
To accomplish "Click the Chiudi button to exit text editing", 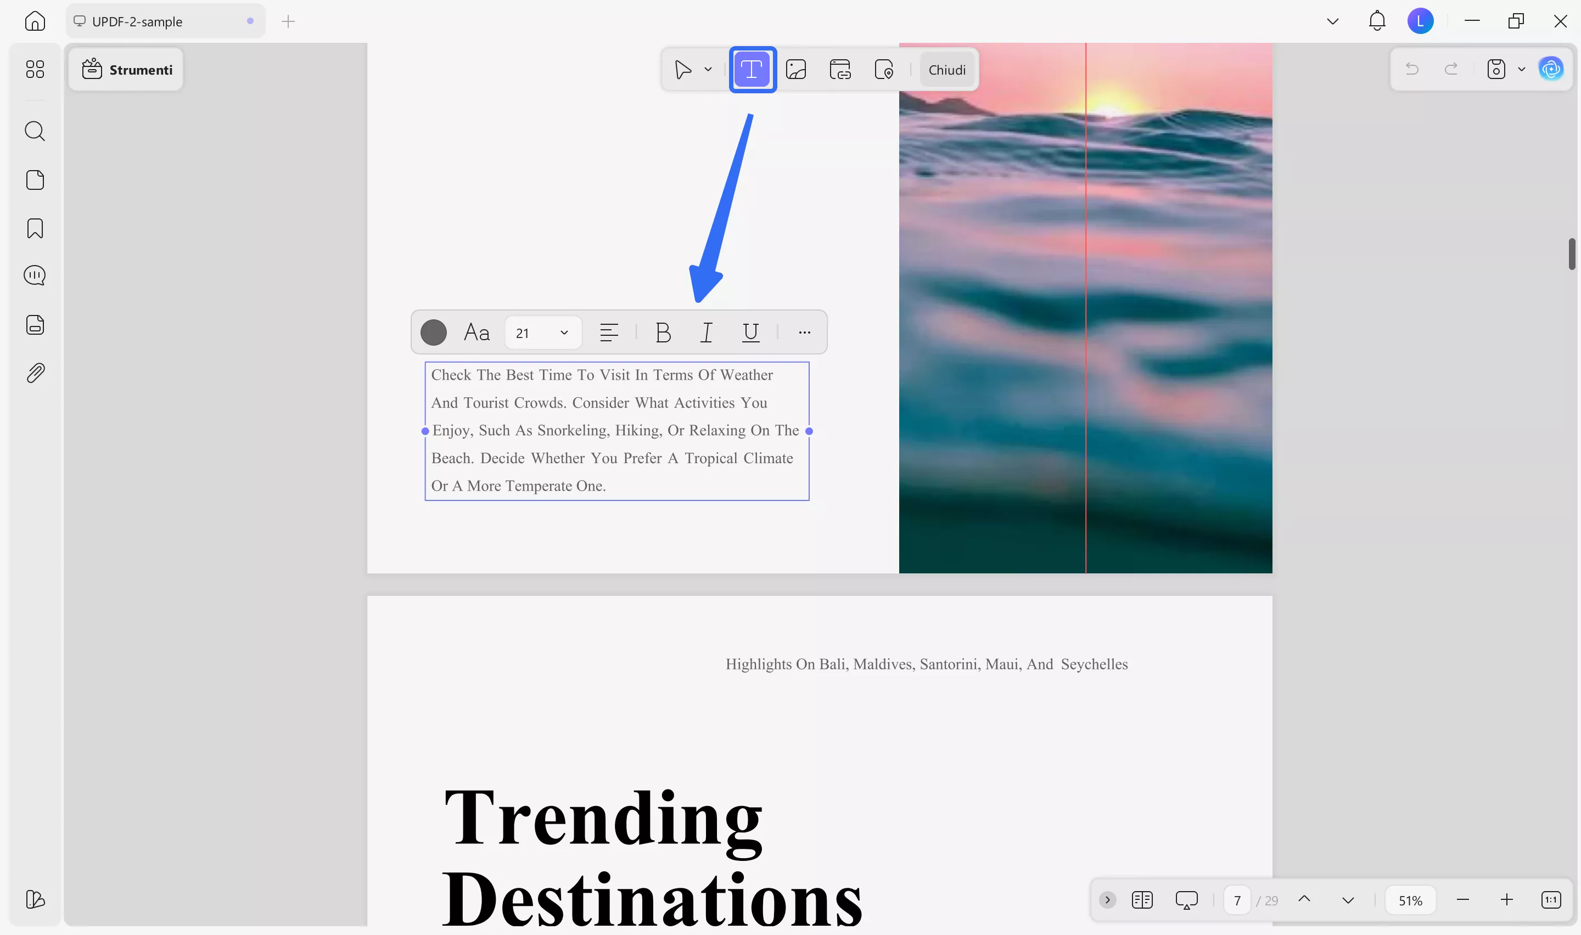I will click(947, 69).
